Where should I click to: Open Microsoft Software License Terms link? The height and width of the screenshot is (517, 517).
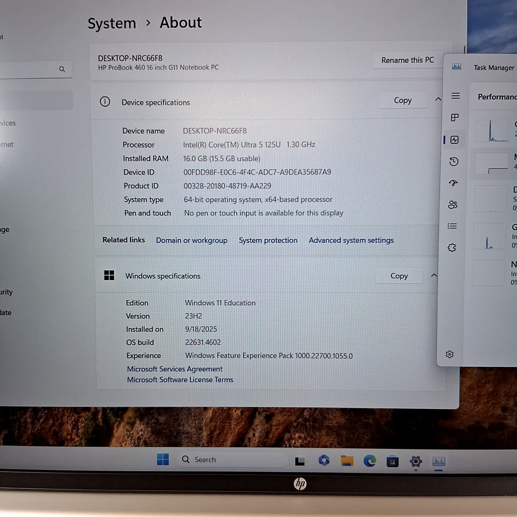click(180, 379)
